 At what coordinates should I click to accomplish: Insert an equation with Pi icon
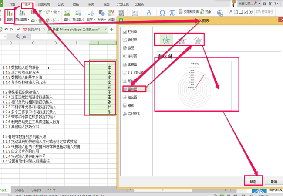pyautogui.click(x=172, y=13)
